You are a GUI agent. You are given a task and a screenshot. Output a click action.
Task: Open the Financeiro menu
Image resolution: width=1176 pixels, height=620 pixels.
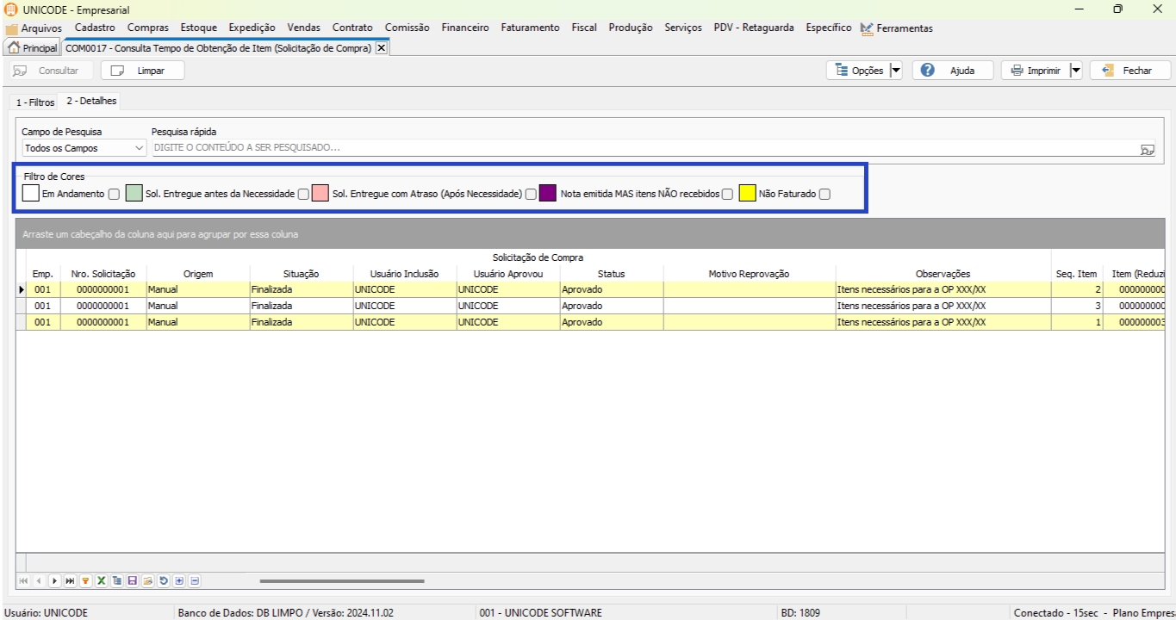[x=464, y=28]
